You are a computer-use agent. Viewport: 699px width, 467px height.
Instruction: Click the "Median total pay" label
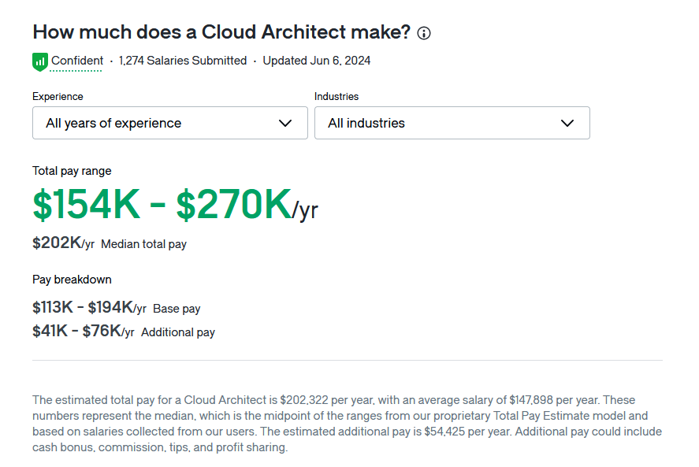point(143,244)
